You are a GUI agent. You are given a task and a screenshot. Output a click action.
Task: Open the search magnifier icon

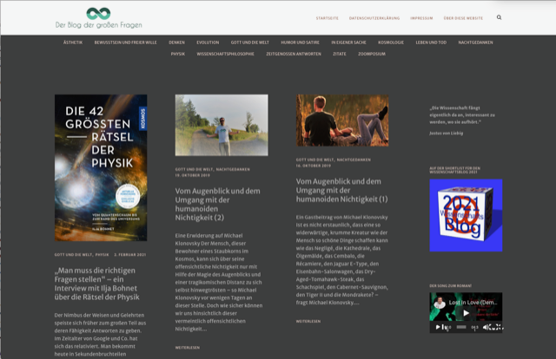[499, 17]
